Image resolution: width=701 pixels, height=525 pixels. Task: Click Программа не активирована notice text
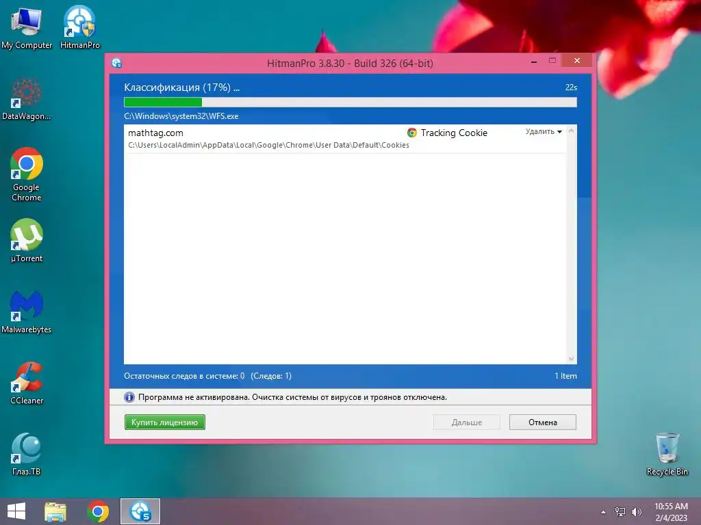click(x=292, y=397)
